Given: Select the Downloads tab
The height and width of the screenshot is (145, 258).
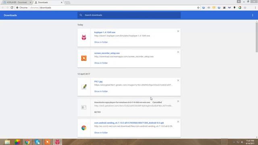Looking at the screenshot, I should click(48, 2).
